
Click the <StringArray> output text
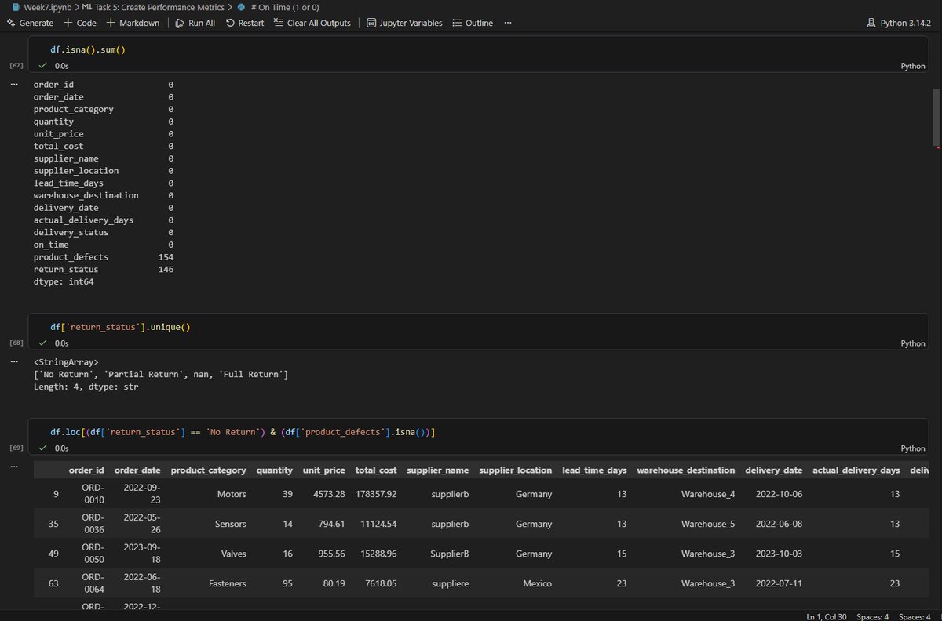[66, 362]
